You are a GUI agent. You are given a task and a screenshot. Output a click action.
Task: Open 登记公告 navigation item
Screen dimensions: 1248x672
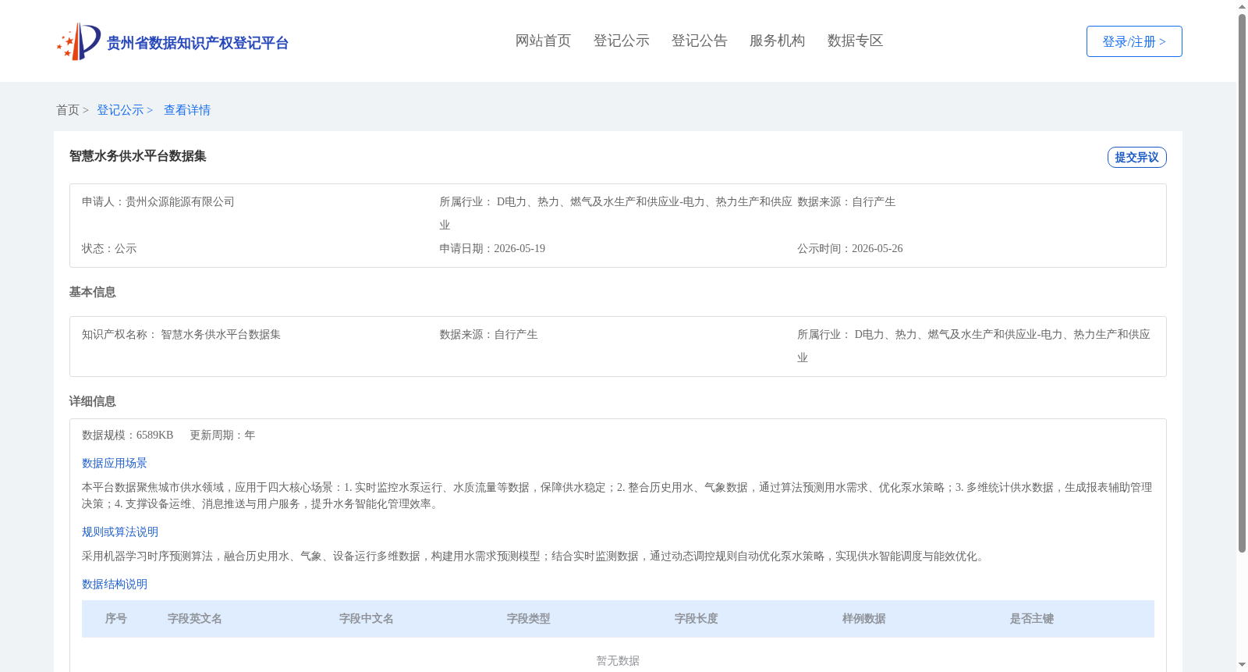(x=699, y=41)
